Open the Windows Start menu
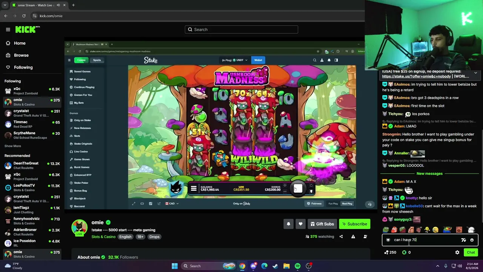The image size is (483, 272). 175,266
